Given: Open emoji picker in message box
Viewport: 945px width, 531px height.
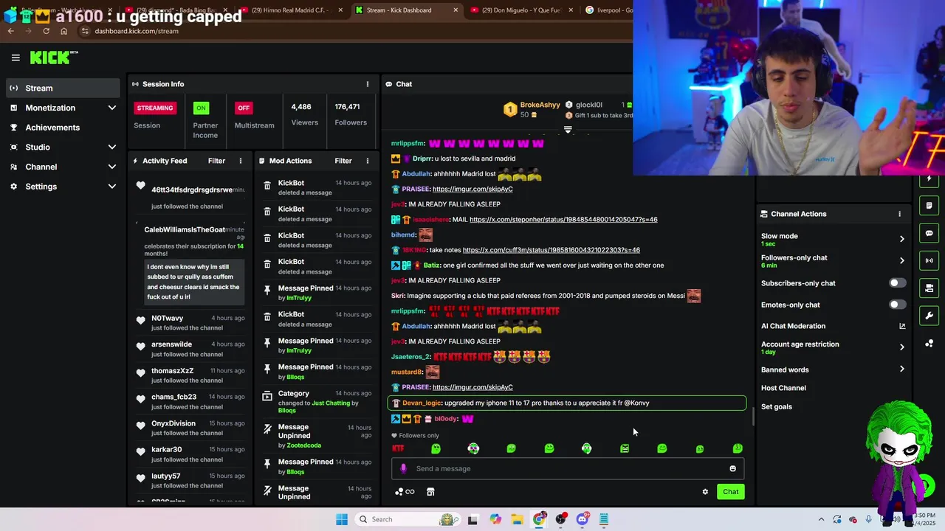Looking at the screenshot, I should [732, 468].
